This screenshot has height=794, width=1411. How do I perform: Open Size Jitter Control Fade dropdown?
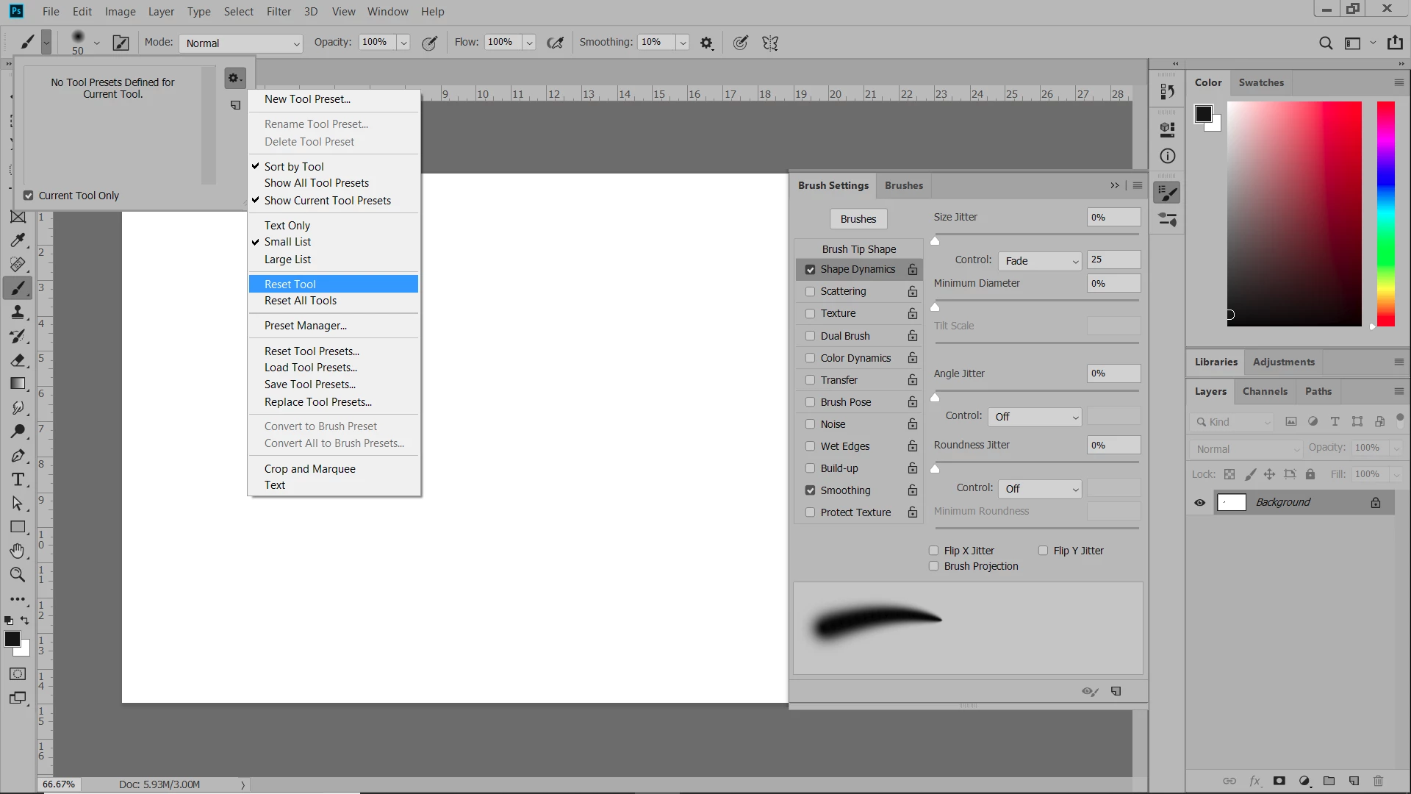tap(1040, 261)
